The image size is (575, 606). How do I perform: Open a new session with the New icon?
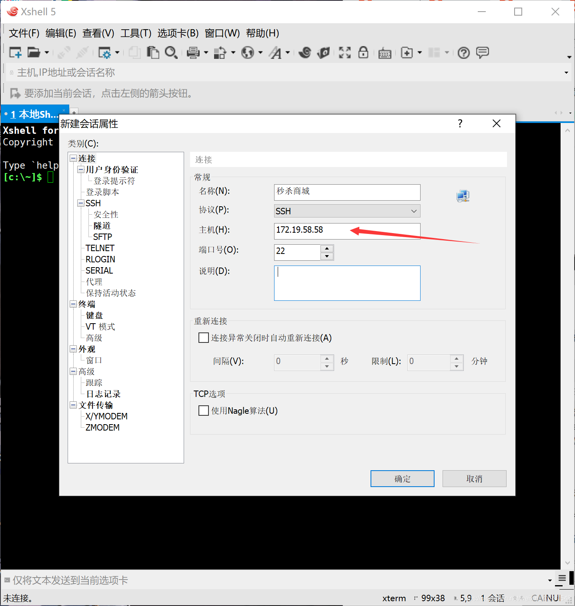point(15,52)
